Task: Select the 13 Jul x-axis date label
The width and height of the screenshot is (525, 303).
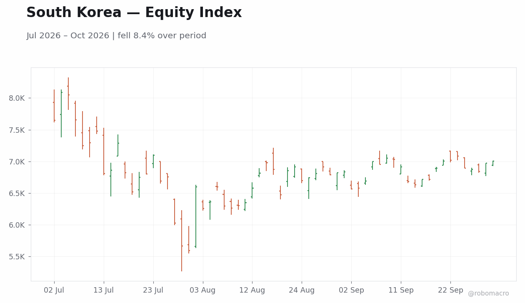Action: pyautogui.click(x=104, y=290)
